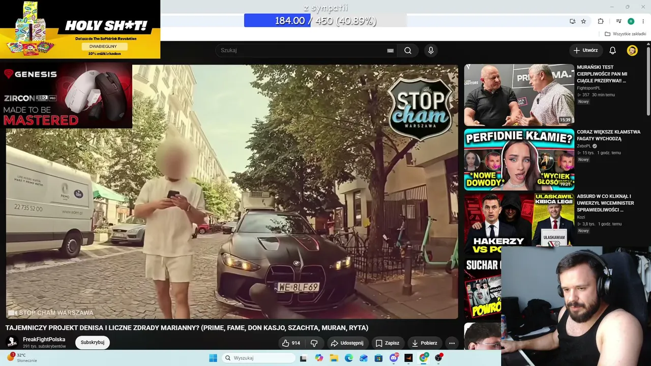The height and width of the screenshot is (366, 651).
Task: Launch Microsoft Edge from the taskbar
Action: 348,358
